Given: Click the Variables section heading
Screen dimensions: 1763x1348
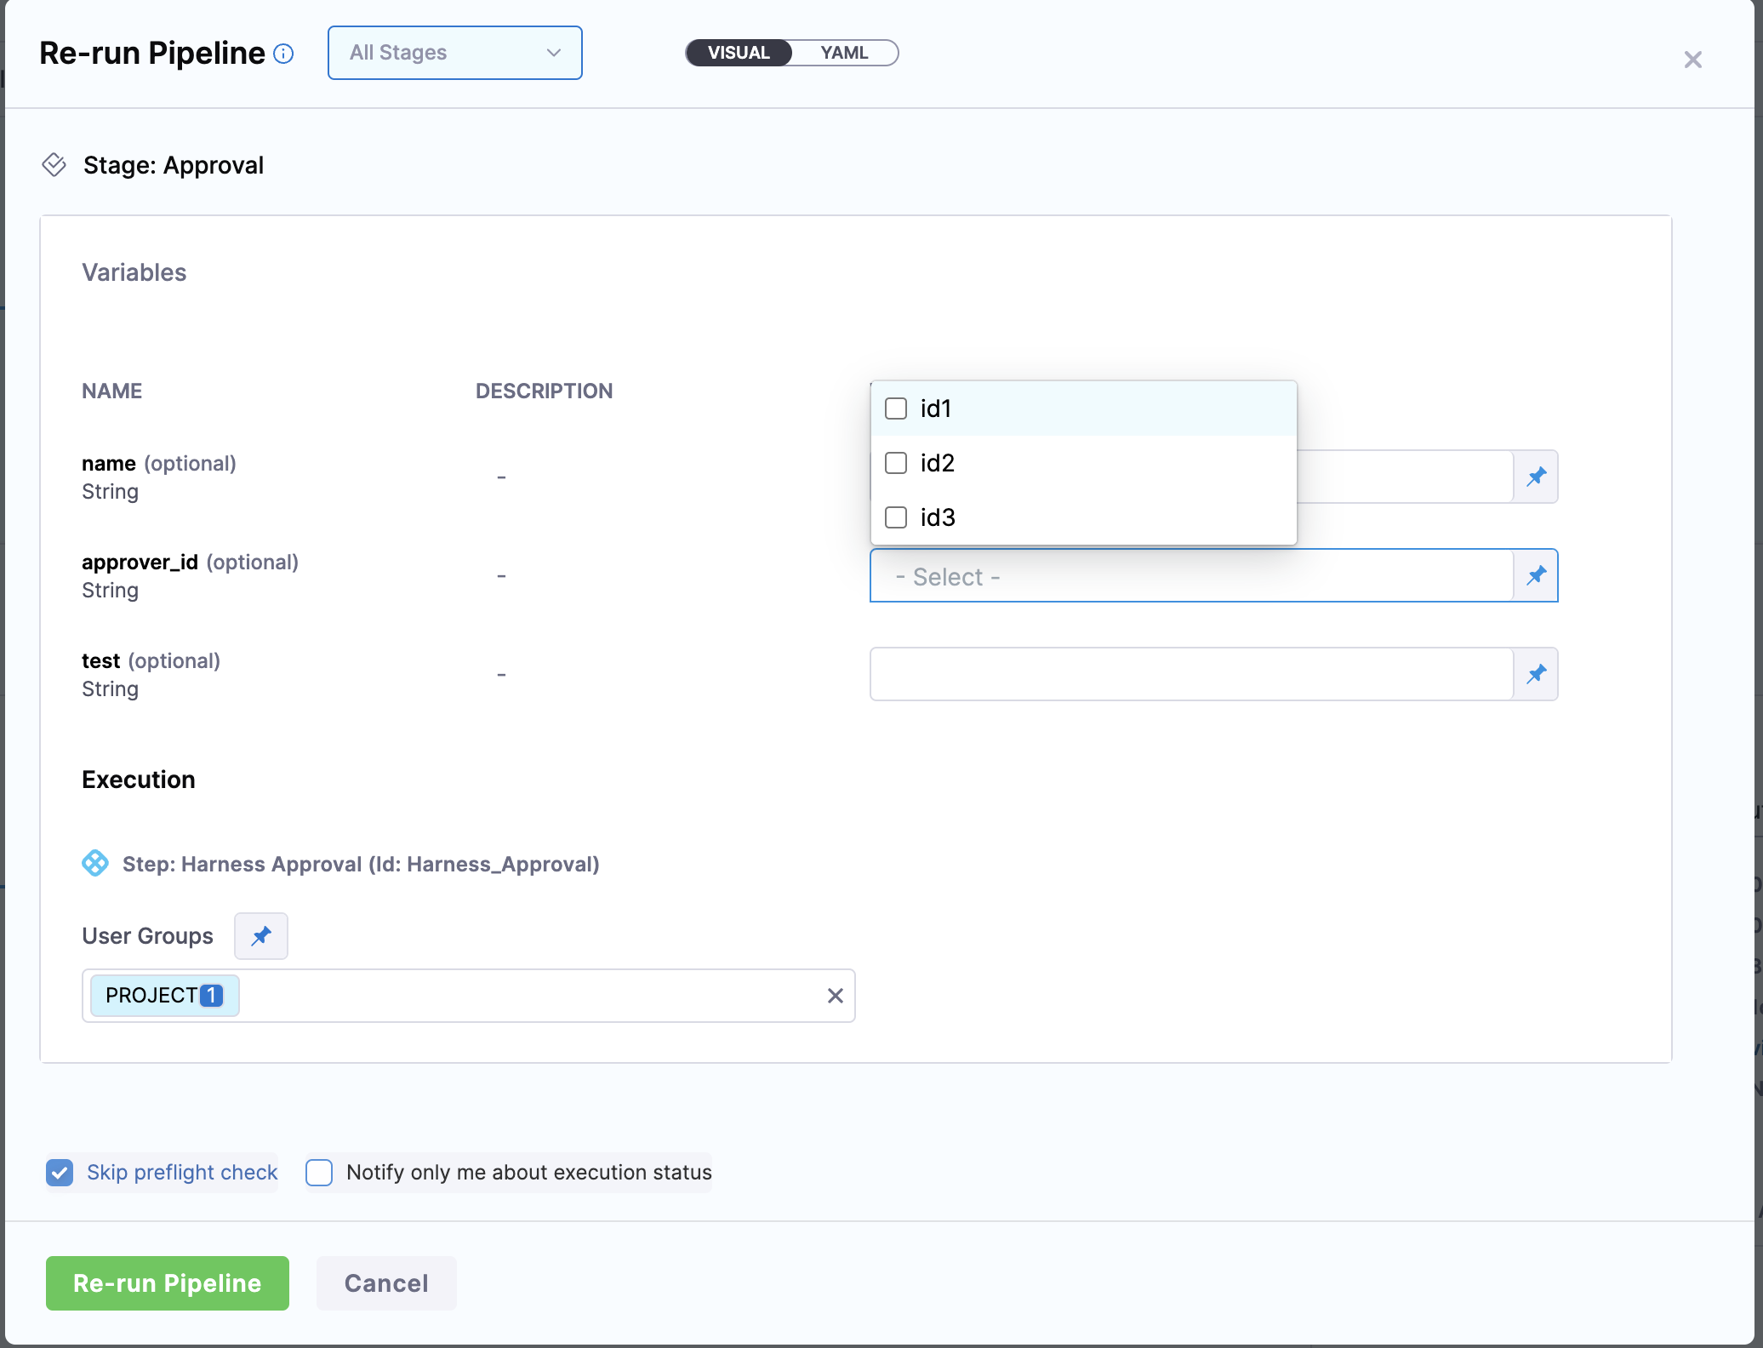Looking at the screenshot, I should tap(134, 272).
